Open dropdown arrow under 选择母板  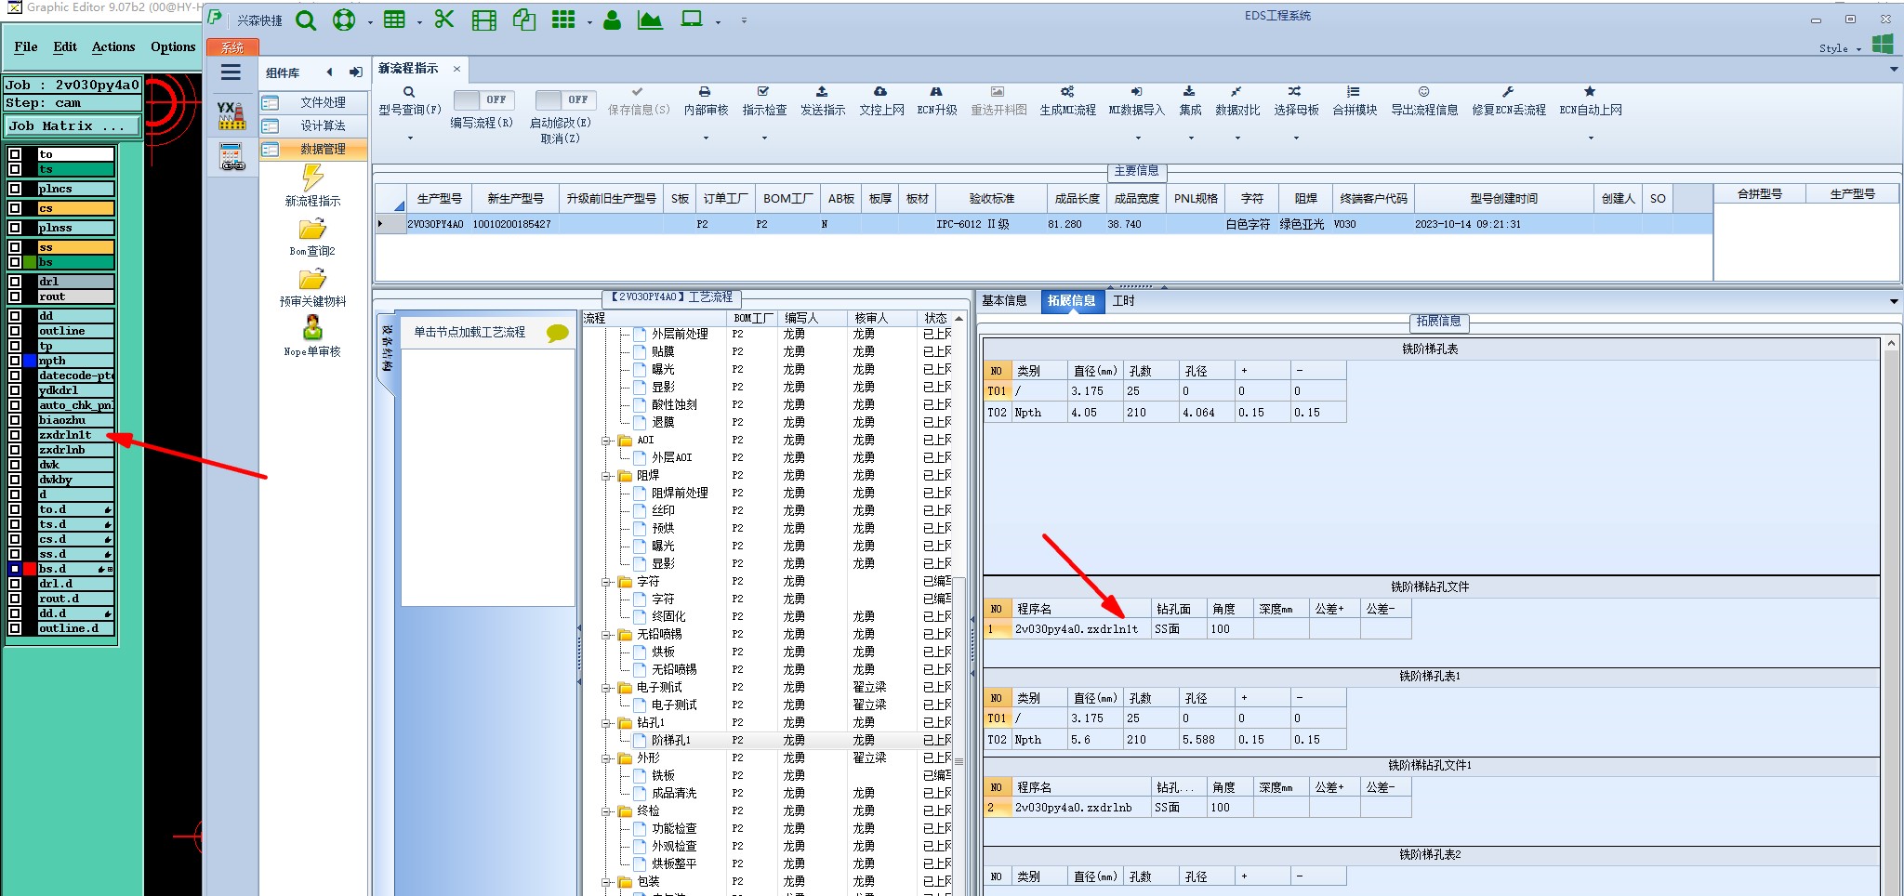tap(1296, 138)
